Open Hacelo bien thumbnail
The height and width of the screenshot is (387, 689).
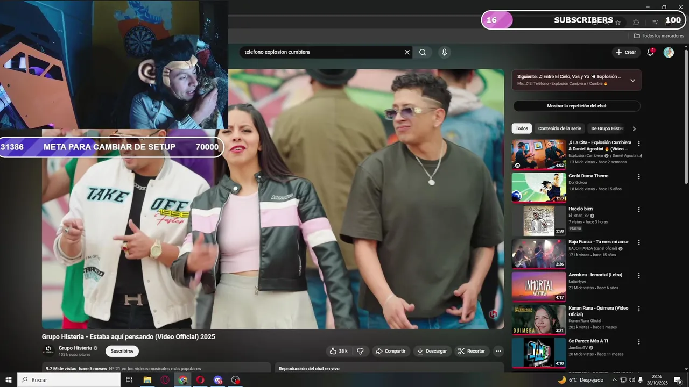(x=539, y=221)
